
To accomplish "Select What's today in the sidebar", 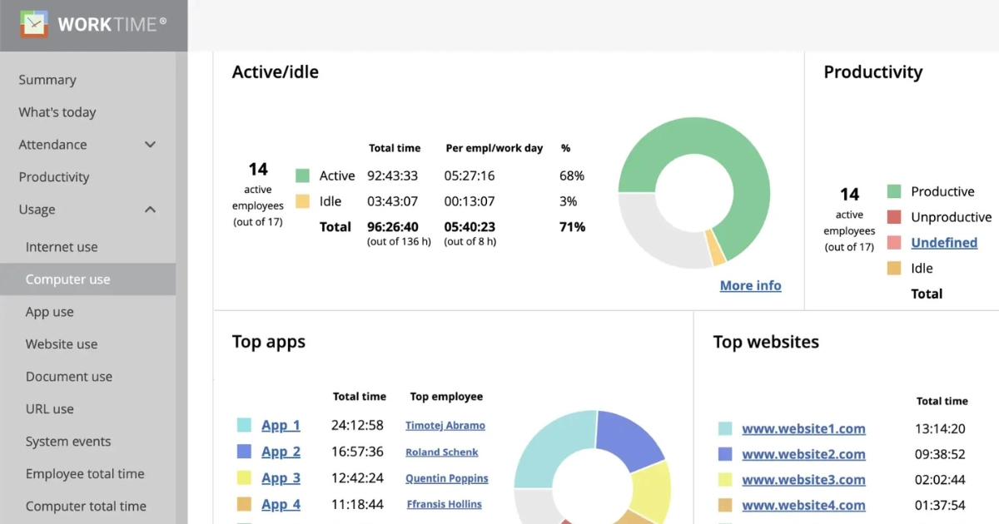I will coord(57,111).
